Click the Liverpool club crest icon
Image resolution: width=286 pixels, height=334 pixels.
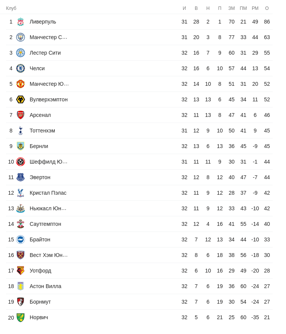pyautogui.click(x=21, y=22)
